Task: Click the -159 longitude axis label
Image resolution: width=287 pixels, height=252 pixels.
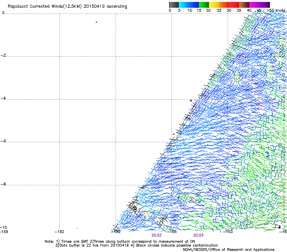Action: 116,232
